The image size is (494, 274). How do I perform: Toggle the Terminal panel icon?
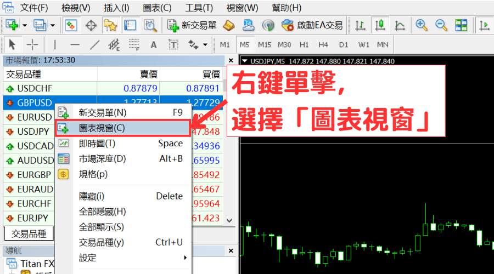point(130,25)
